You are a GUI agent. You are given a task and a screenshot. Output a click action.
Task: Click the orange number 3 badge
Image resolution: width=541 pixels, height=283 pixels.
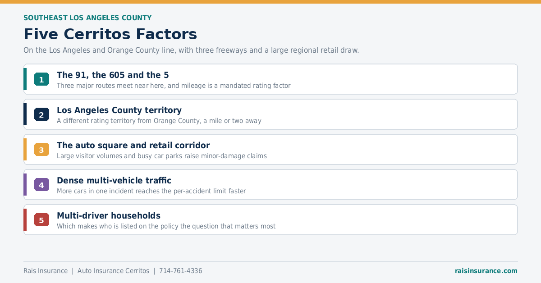[41, 150]
